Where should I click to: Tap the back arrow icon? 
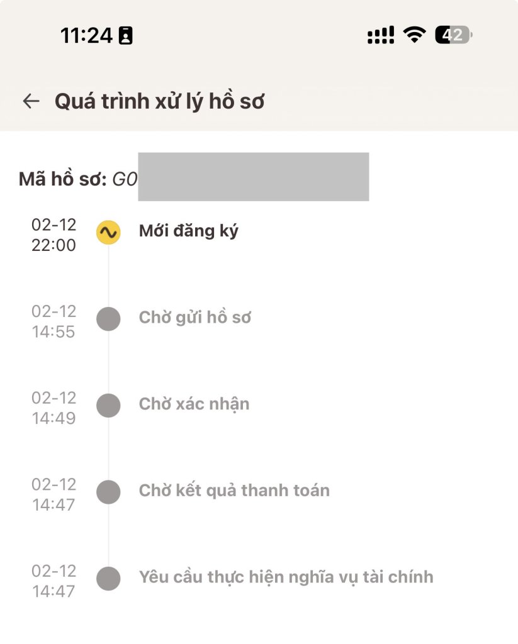tap(31, 101)
